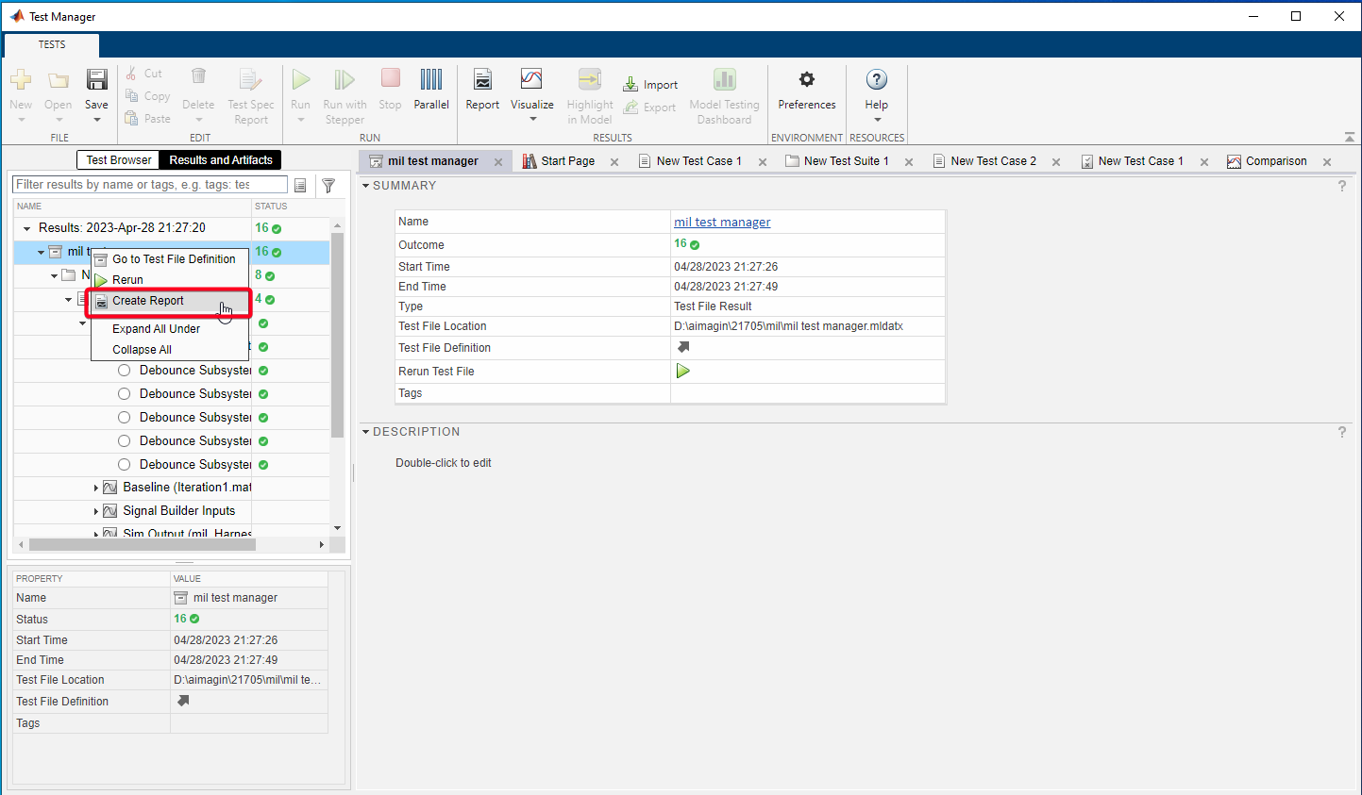Open the Visualize dropdown arrow
Viewport: 1362px width, 795px height.
(532, 119)
